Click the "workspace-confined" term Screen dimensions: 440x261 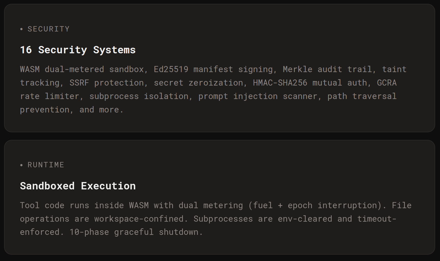pyautogui.click(x=139, y=219)
